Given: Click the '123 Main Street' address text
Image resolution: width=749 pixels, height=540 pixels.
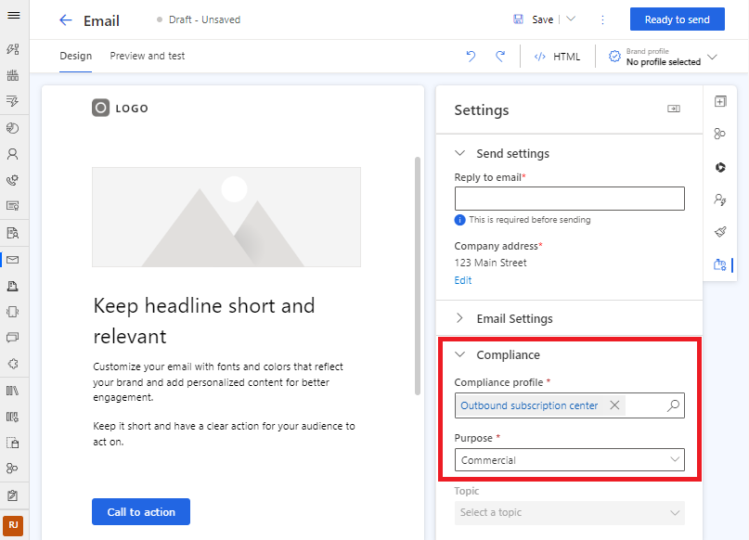Looking at the screenshot, I should tap(490, 263).
